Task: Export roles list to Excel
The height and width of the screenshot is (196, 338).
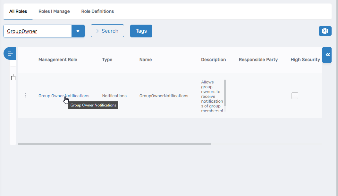Action: [x=325, y=31]
